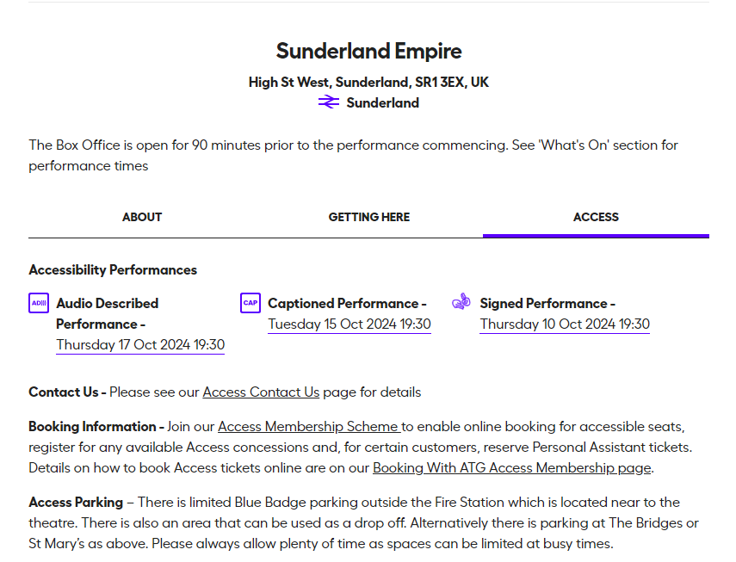Click the Accessibility Performances heading

click(x=112, y=269)
